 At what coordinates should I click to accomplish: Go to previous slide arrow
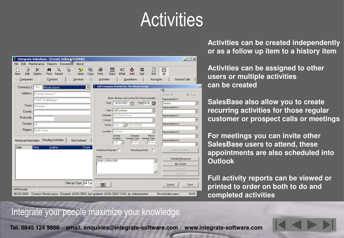[296, 225]
